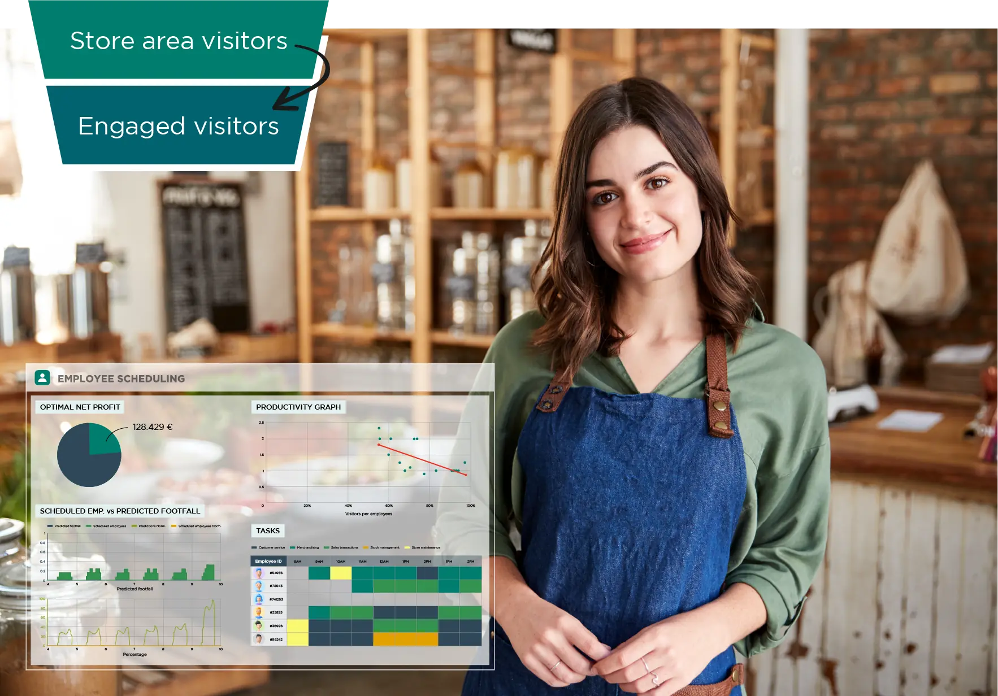Collapse the Productivity Graph panel
The height and width of the screenshot is (696, 998).
(298, 406)
